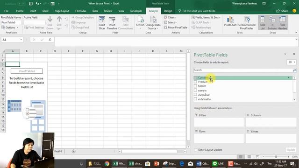Viewport: 299px width, 168px height.
Task: Open the PivotTable Options dropdown
Action: pos(10,28)
